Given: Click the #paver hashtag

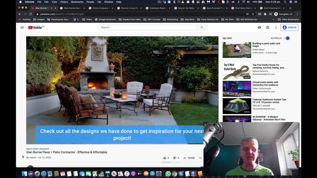Looking at the screenshot, I should point(29,149).
